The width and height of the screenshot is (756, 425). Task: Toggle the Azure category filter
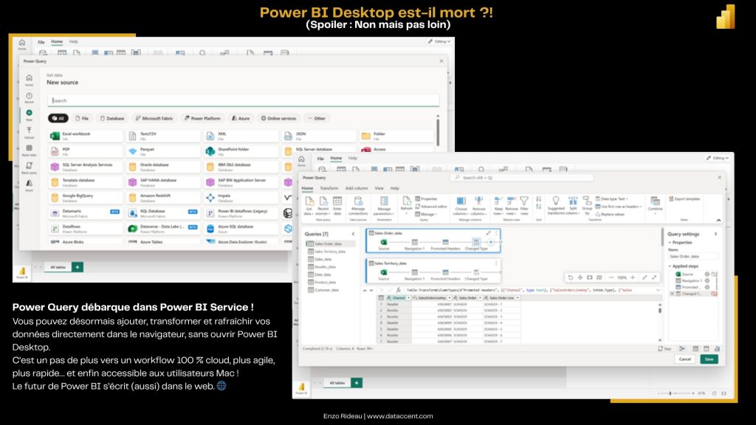(241, 118)
